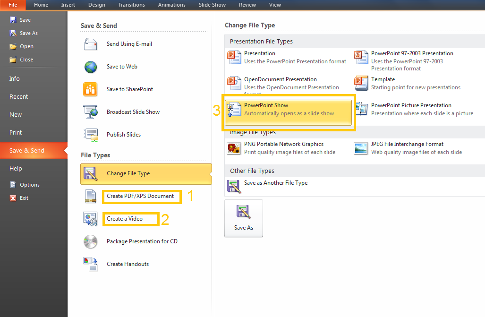Click 'Uses the PowerPoint Presentation format' text
This screenshot has width=485, height=317.
pyautogui.click(x=295, y=61)
